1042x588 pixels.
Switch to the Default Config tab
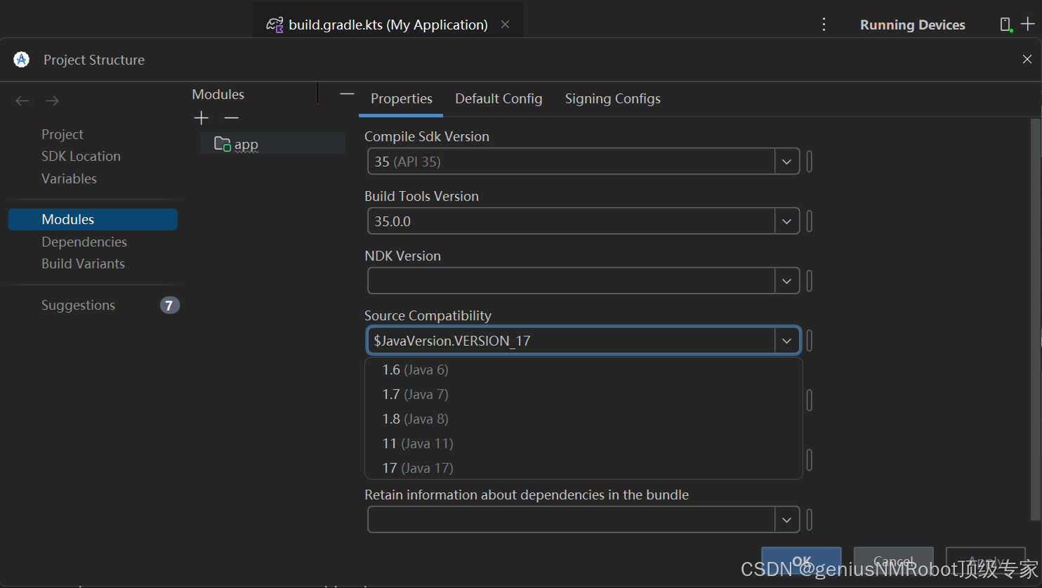499,99
